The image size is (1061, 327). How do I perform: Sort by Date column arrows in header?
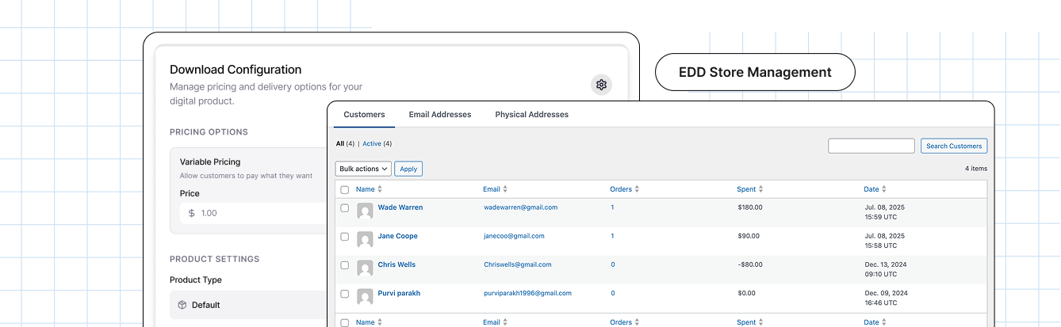pyautogui.click(x=884, y=189)
